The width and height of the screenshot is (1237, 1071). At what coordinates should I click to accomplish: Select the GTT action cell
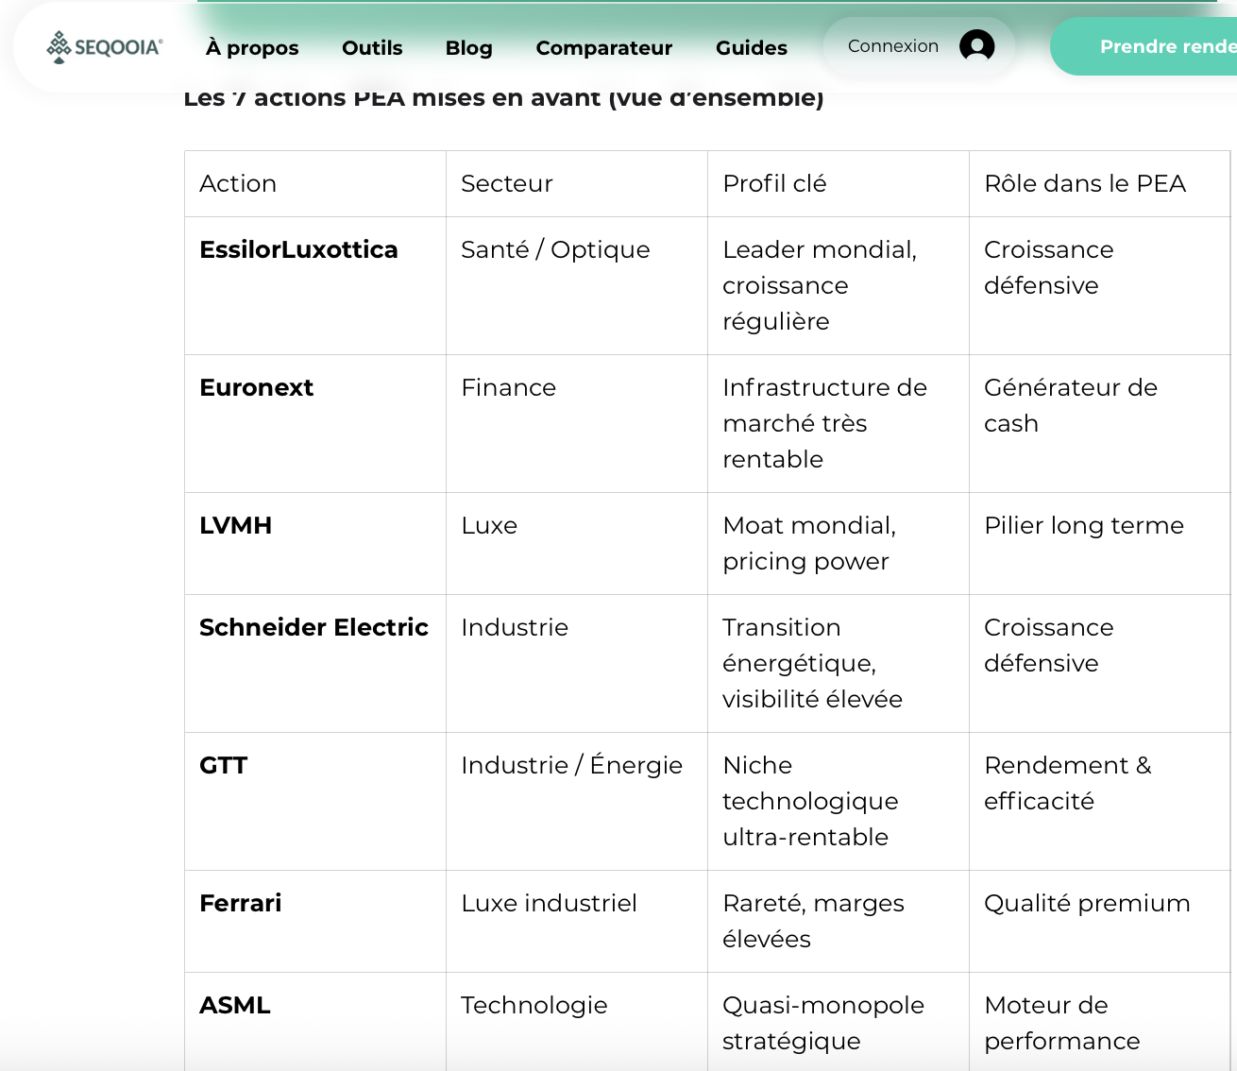tap(224, 766)
